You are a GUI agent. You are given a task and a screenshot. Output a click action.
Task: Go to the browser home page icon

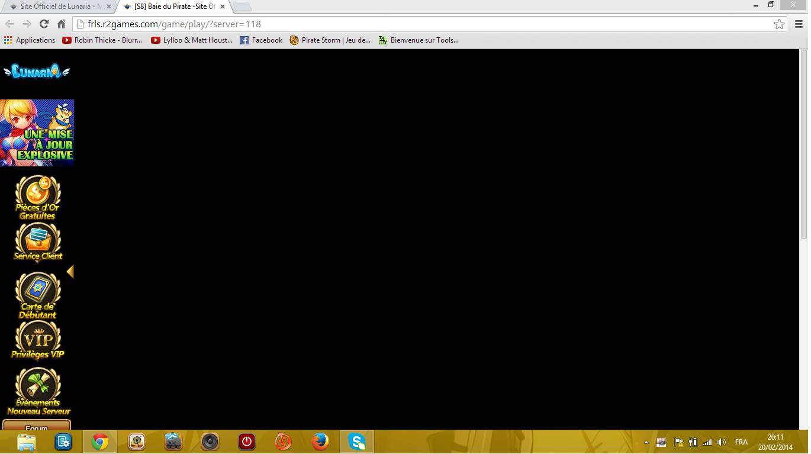pos(61,24)
